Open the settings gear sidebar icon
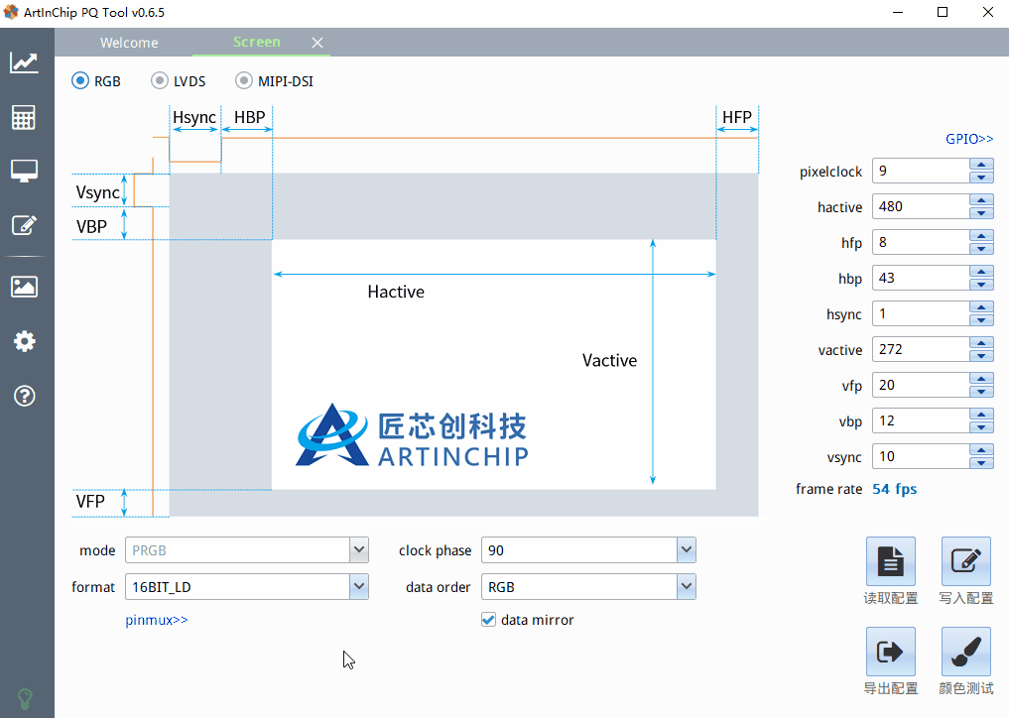 (x=25, y=342)
